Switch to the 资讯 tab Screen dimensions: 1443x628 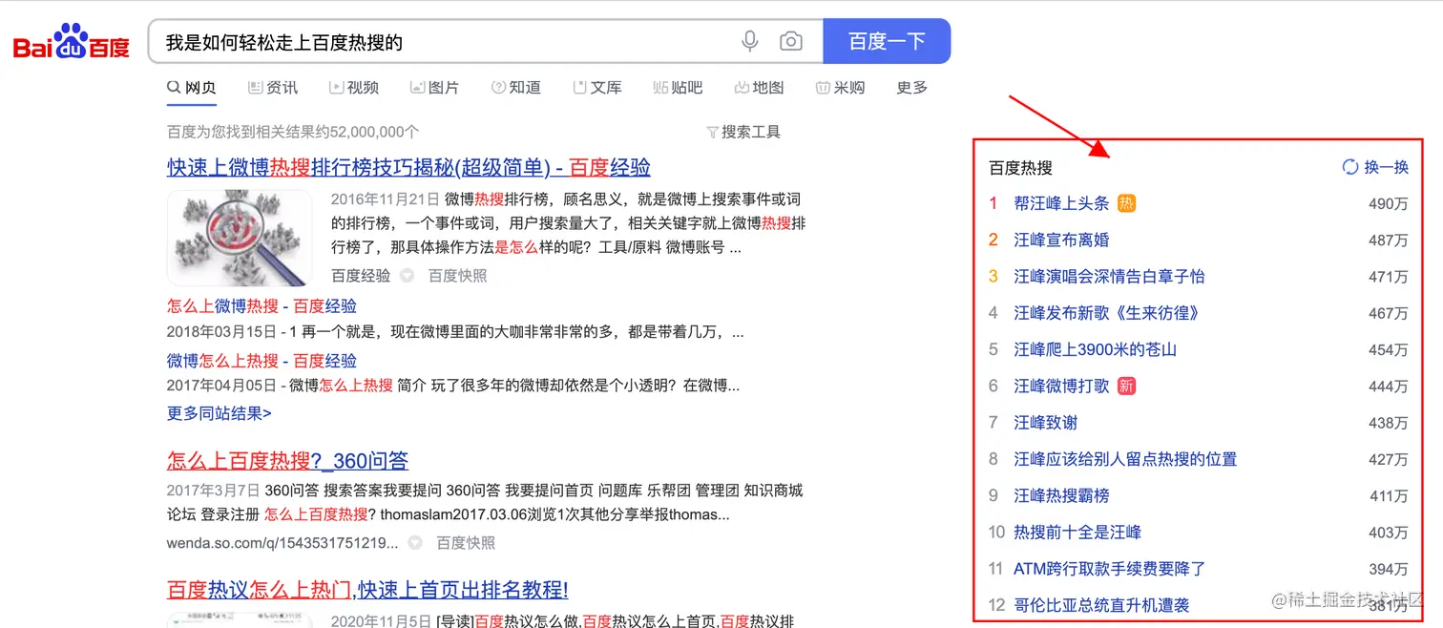click(273, 88)
